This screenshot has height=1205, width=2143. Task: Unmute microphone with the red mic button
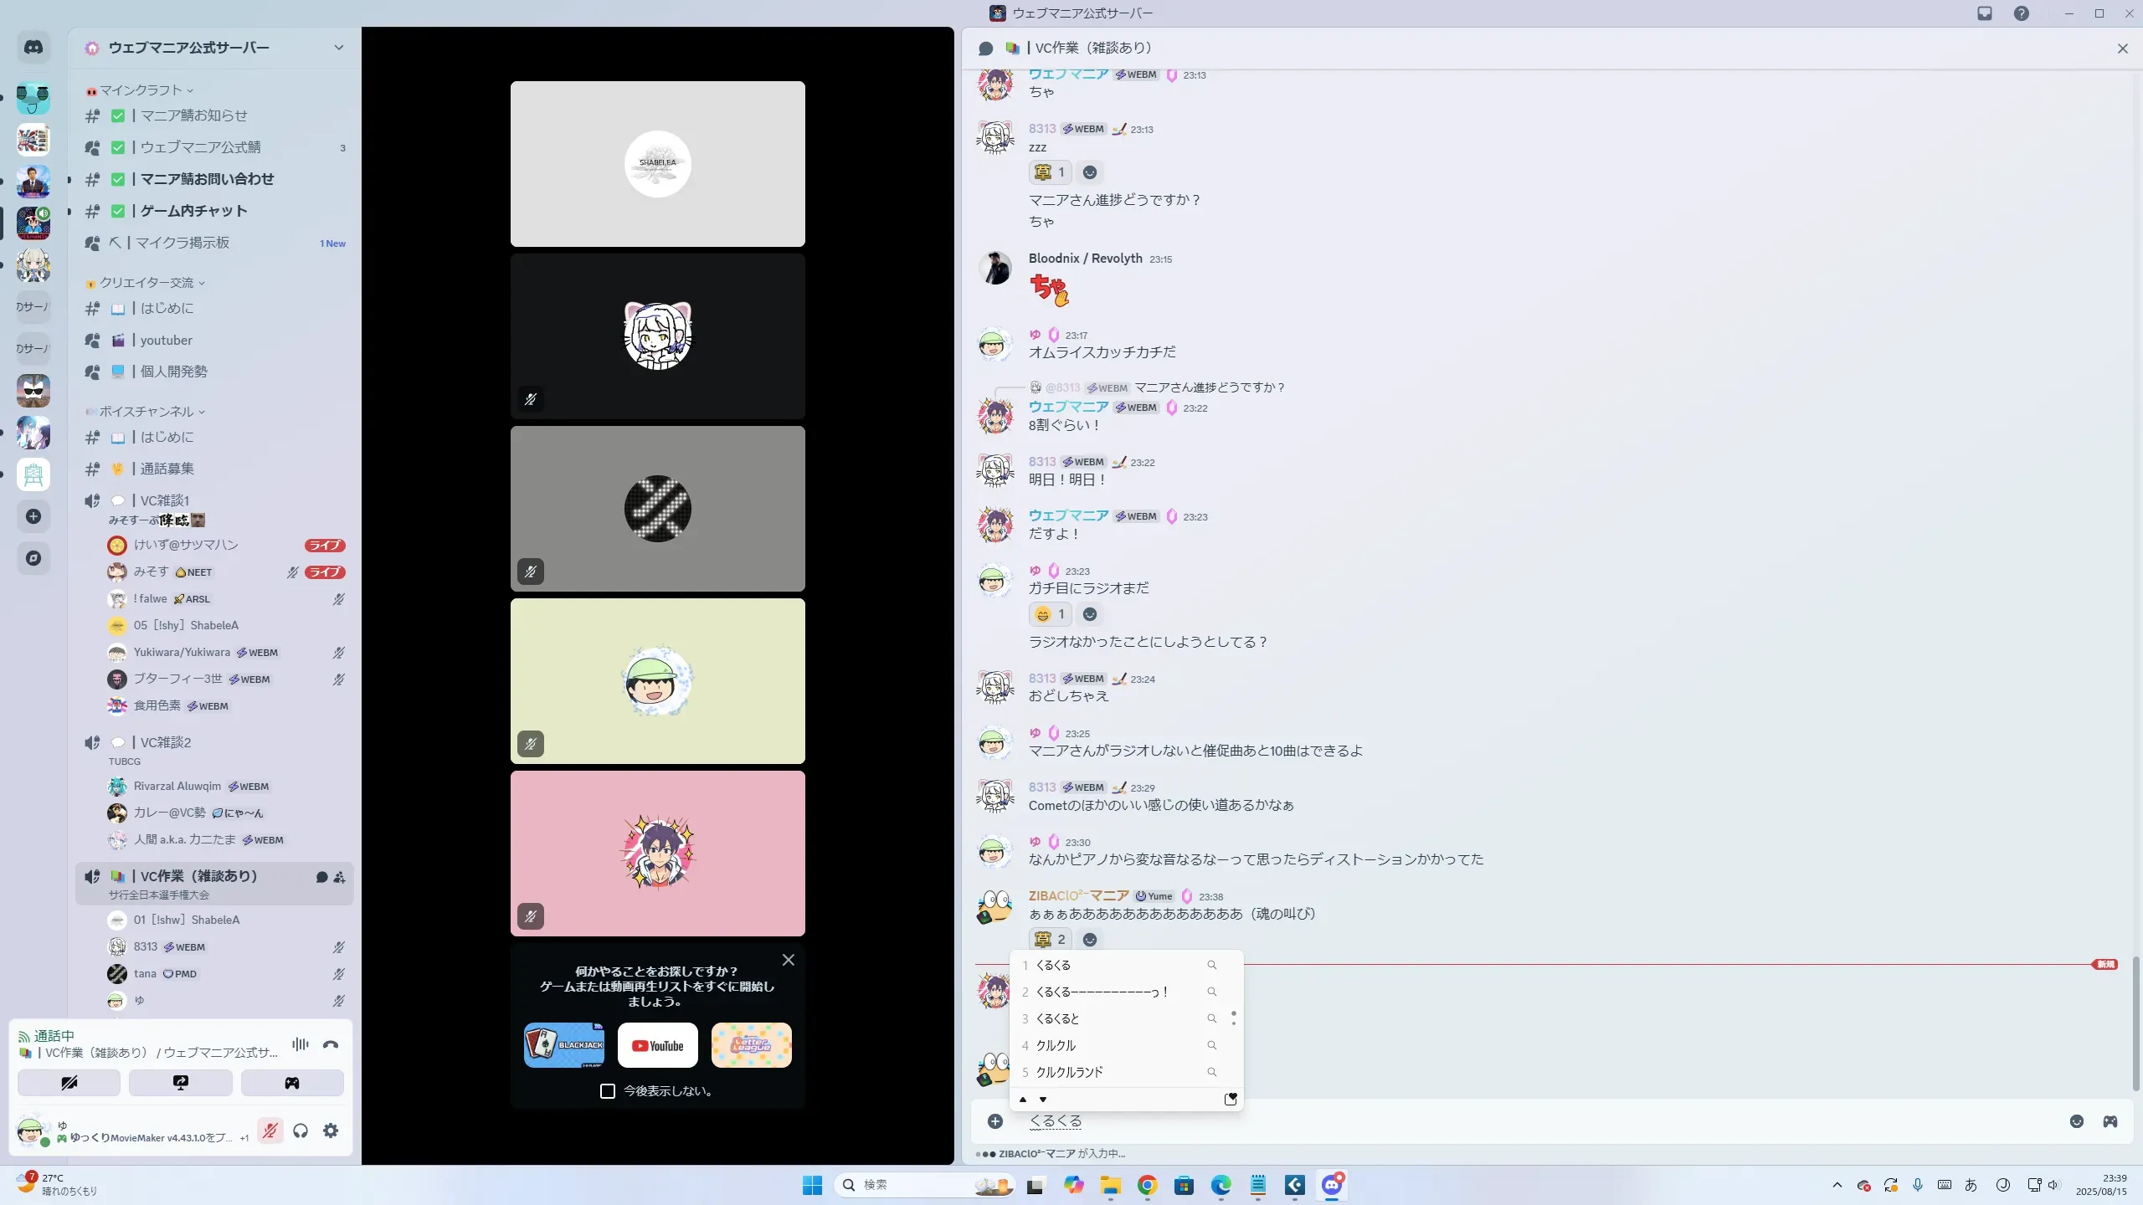(x=270, y=1131)
